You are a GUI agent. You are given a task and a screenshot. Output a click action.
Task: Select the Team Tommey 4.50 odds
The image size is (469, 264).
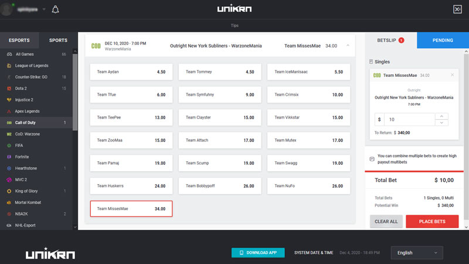point(220,72)
